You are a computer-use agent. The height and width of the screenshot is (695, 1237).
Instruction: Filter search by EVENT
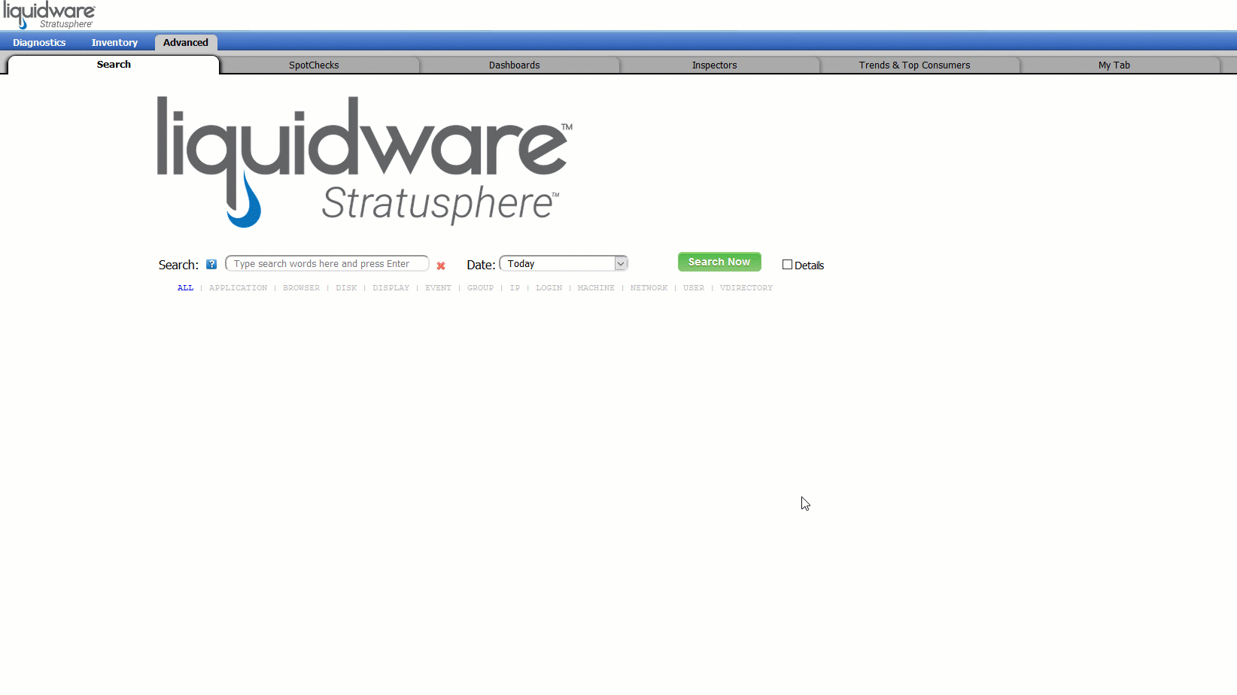[438, 288]
